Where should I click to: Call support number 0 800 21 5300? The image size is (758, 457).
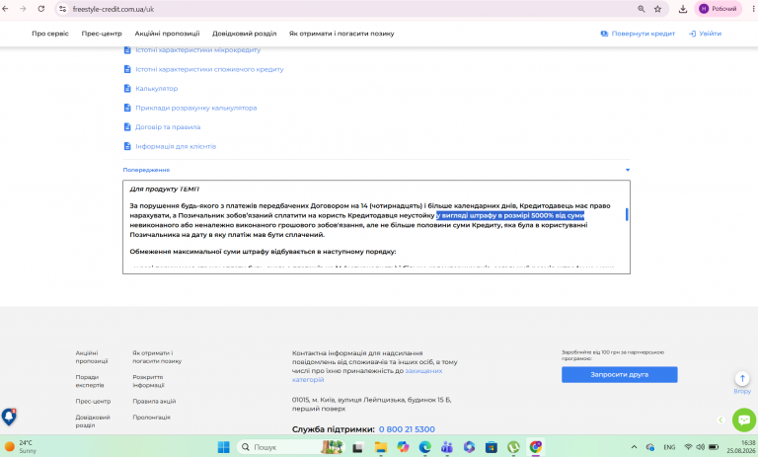tap(407, 429)
